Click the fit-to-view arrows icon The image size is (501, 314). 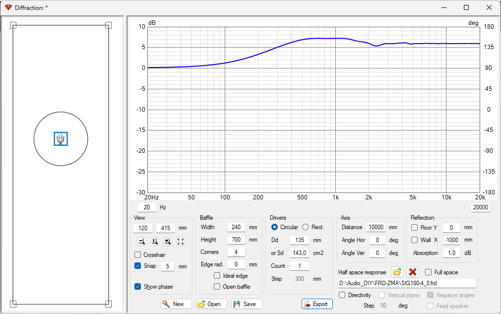pos(181,242)
